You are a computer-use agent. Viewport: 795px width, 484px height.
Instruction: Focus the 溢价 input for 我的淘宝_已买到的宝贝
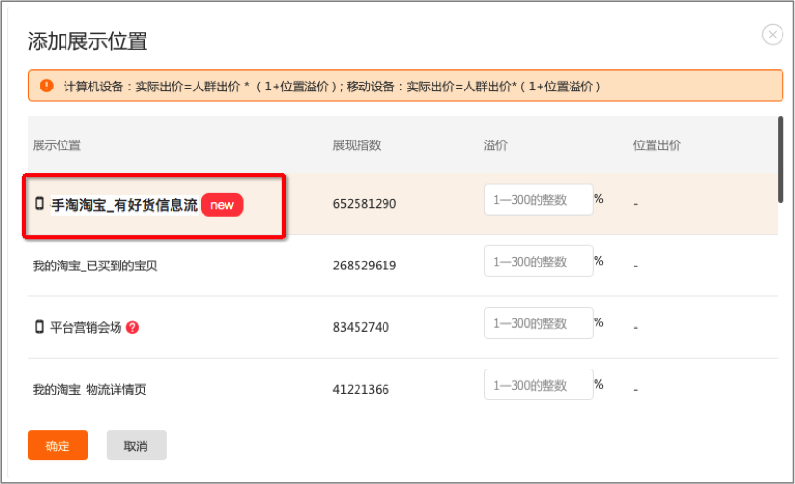tap(538, 261)
